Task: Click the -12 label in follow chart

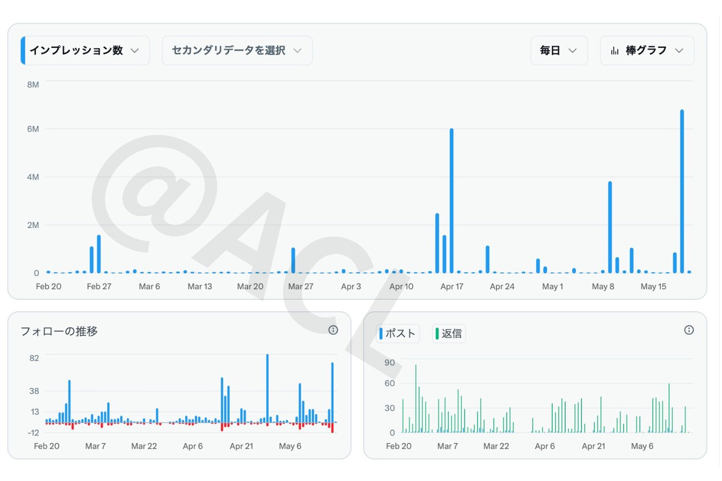Action: pos(33,432)
